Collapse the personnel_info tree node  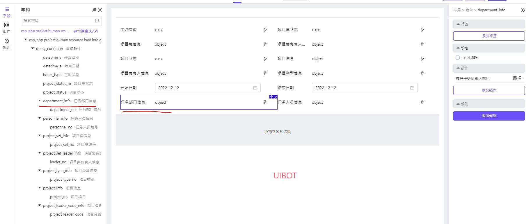click(40, 118)
